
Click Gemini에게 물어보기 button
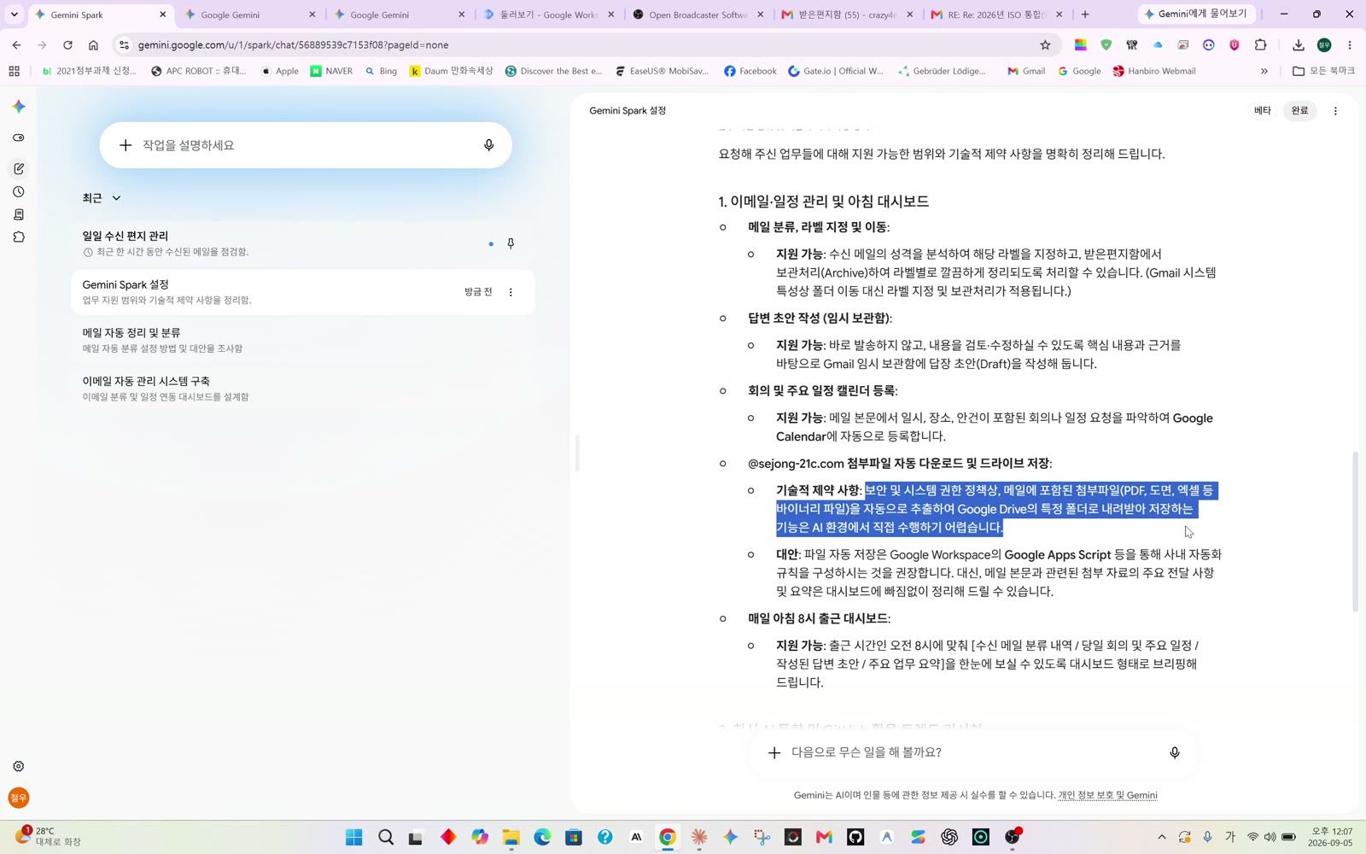point(1195,15)
